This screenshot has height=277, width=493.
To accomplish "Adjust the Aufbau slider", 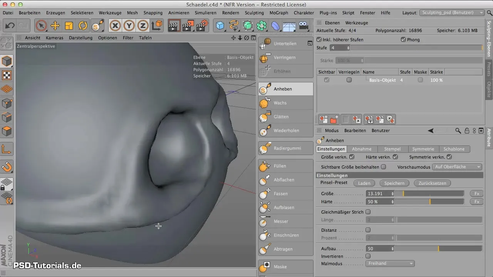I will point(439,249).
